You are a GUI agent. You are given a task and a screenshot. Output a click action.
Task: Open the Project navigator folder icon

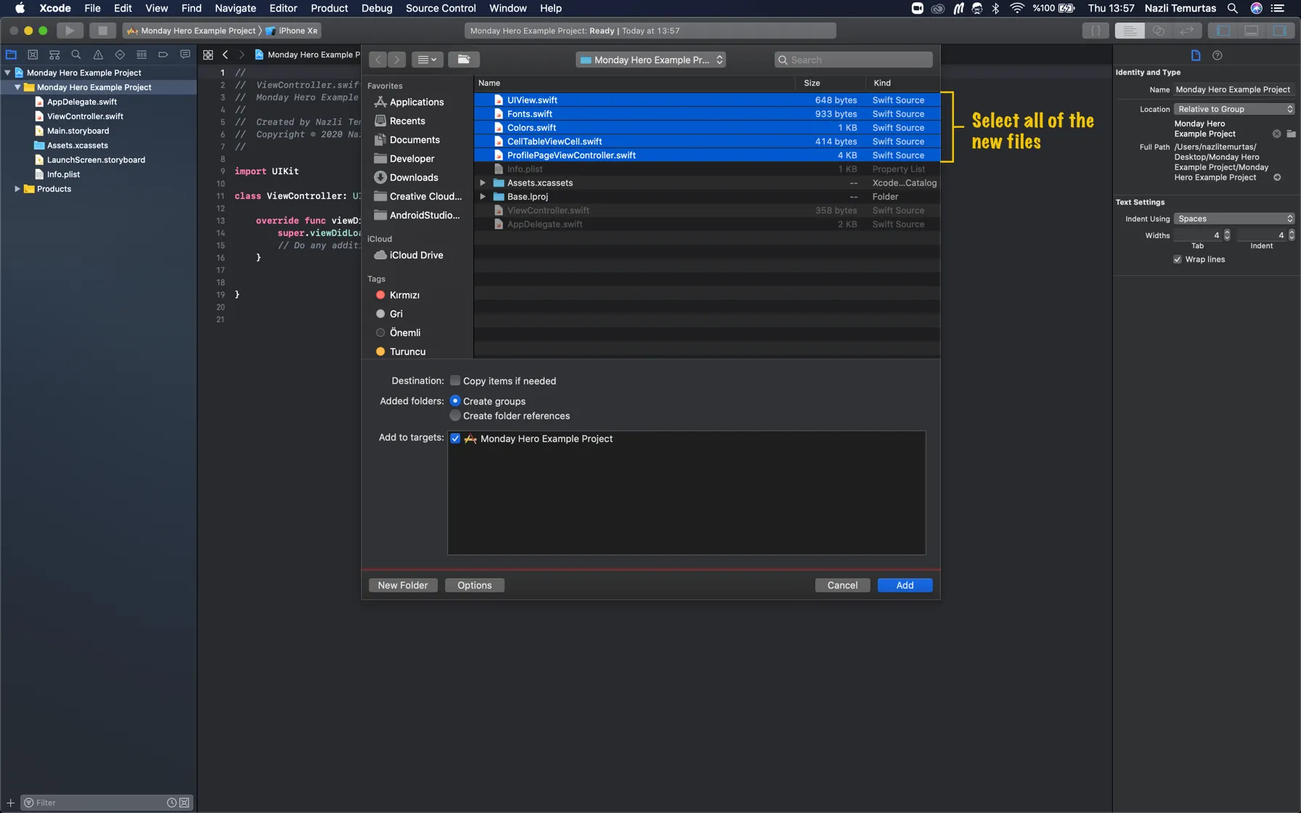click(11, 54)
